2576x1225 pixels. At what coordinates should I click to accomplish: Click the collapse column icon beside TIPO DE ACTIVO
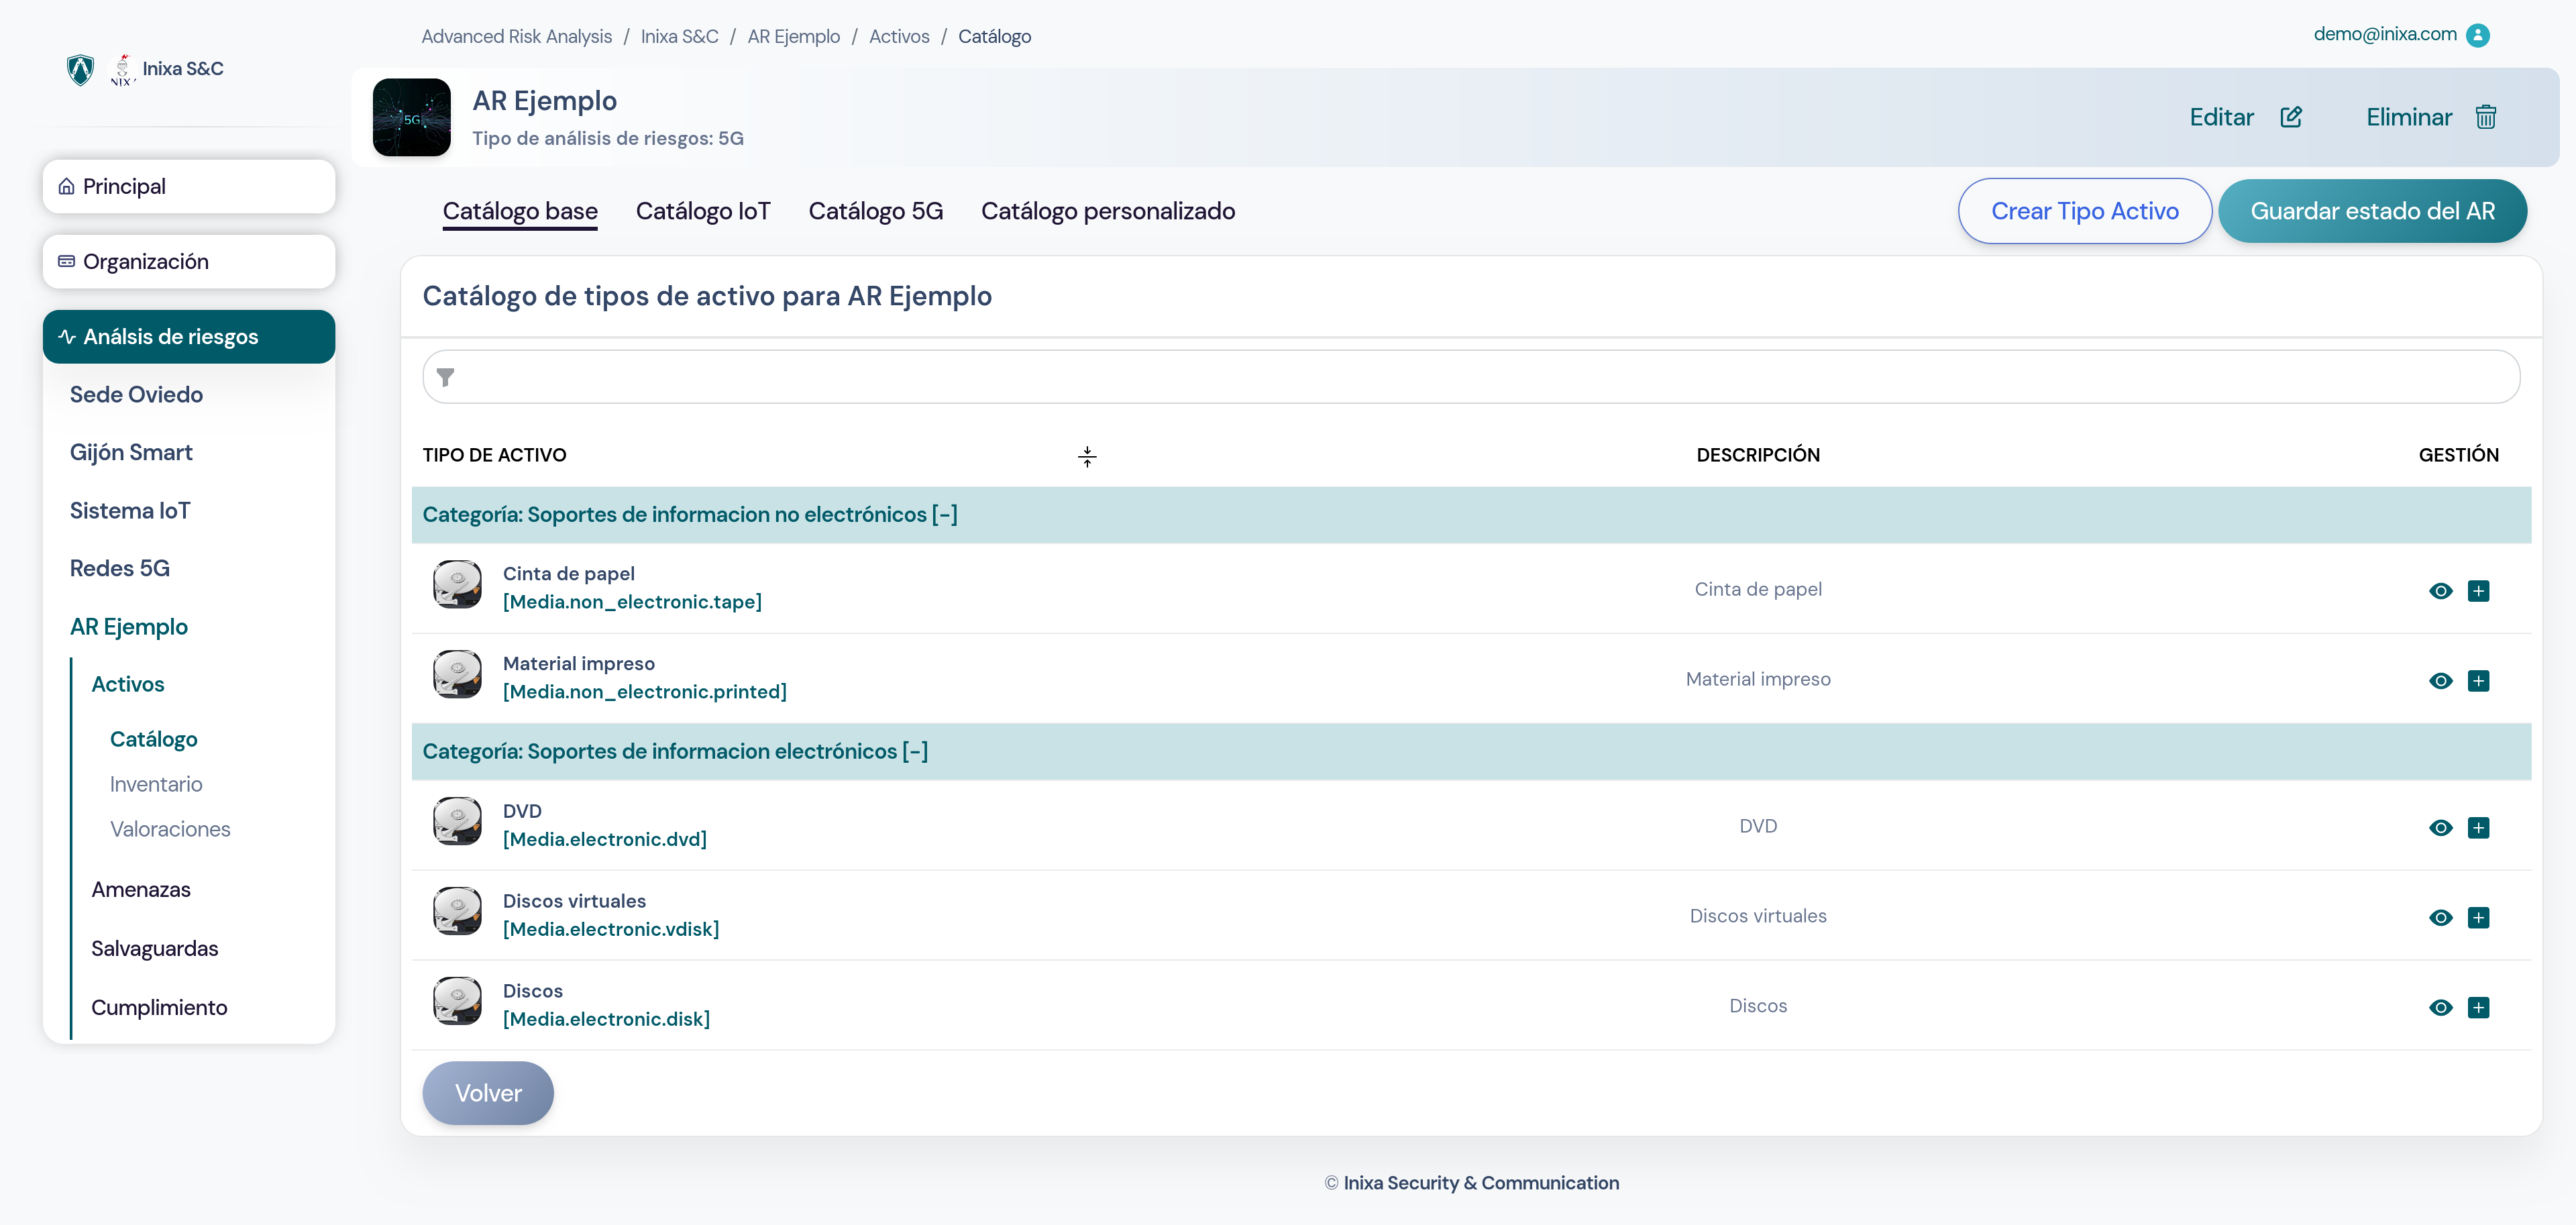[1087, 456]
